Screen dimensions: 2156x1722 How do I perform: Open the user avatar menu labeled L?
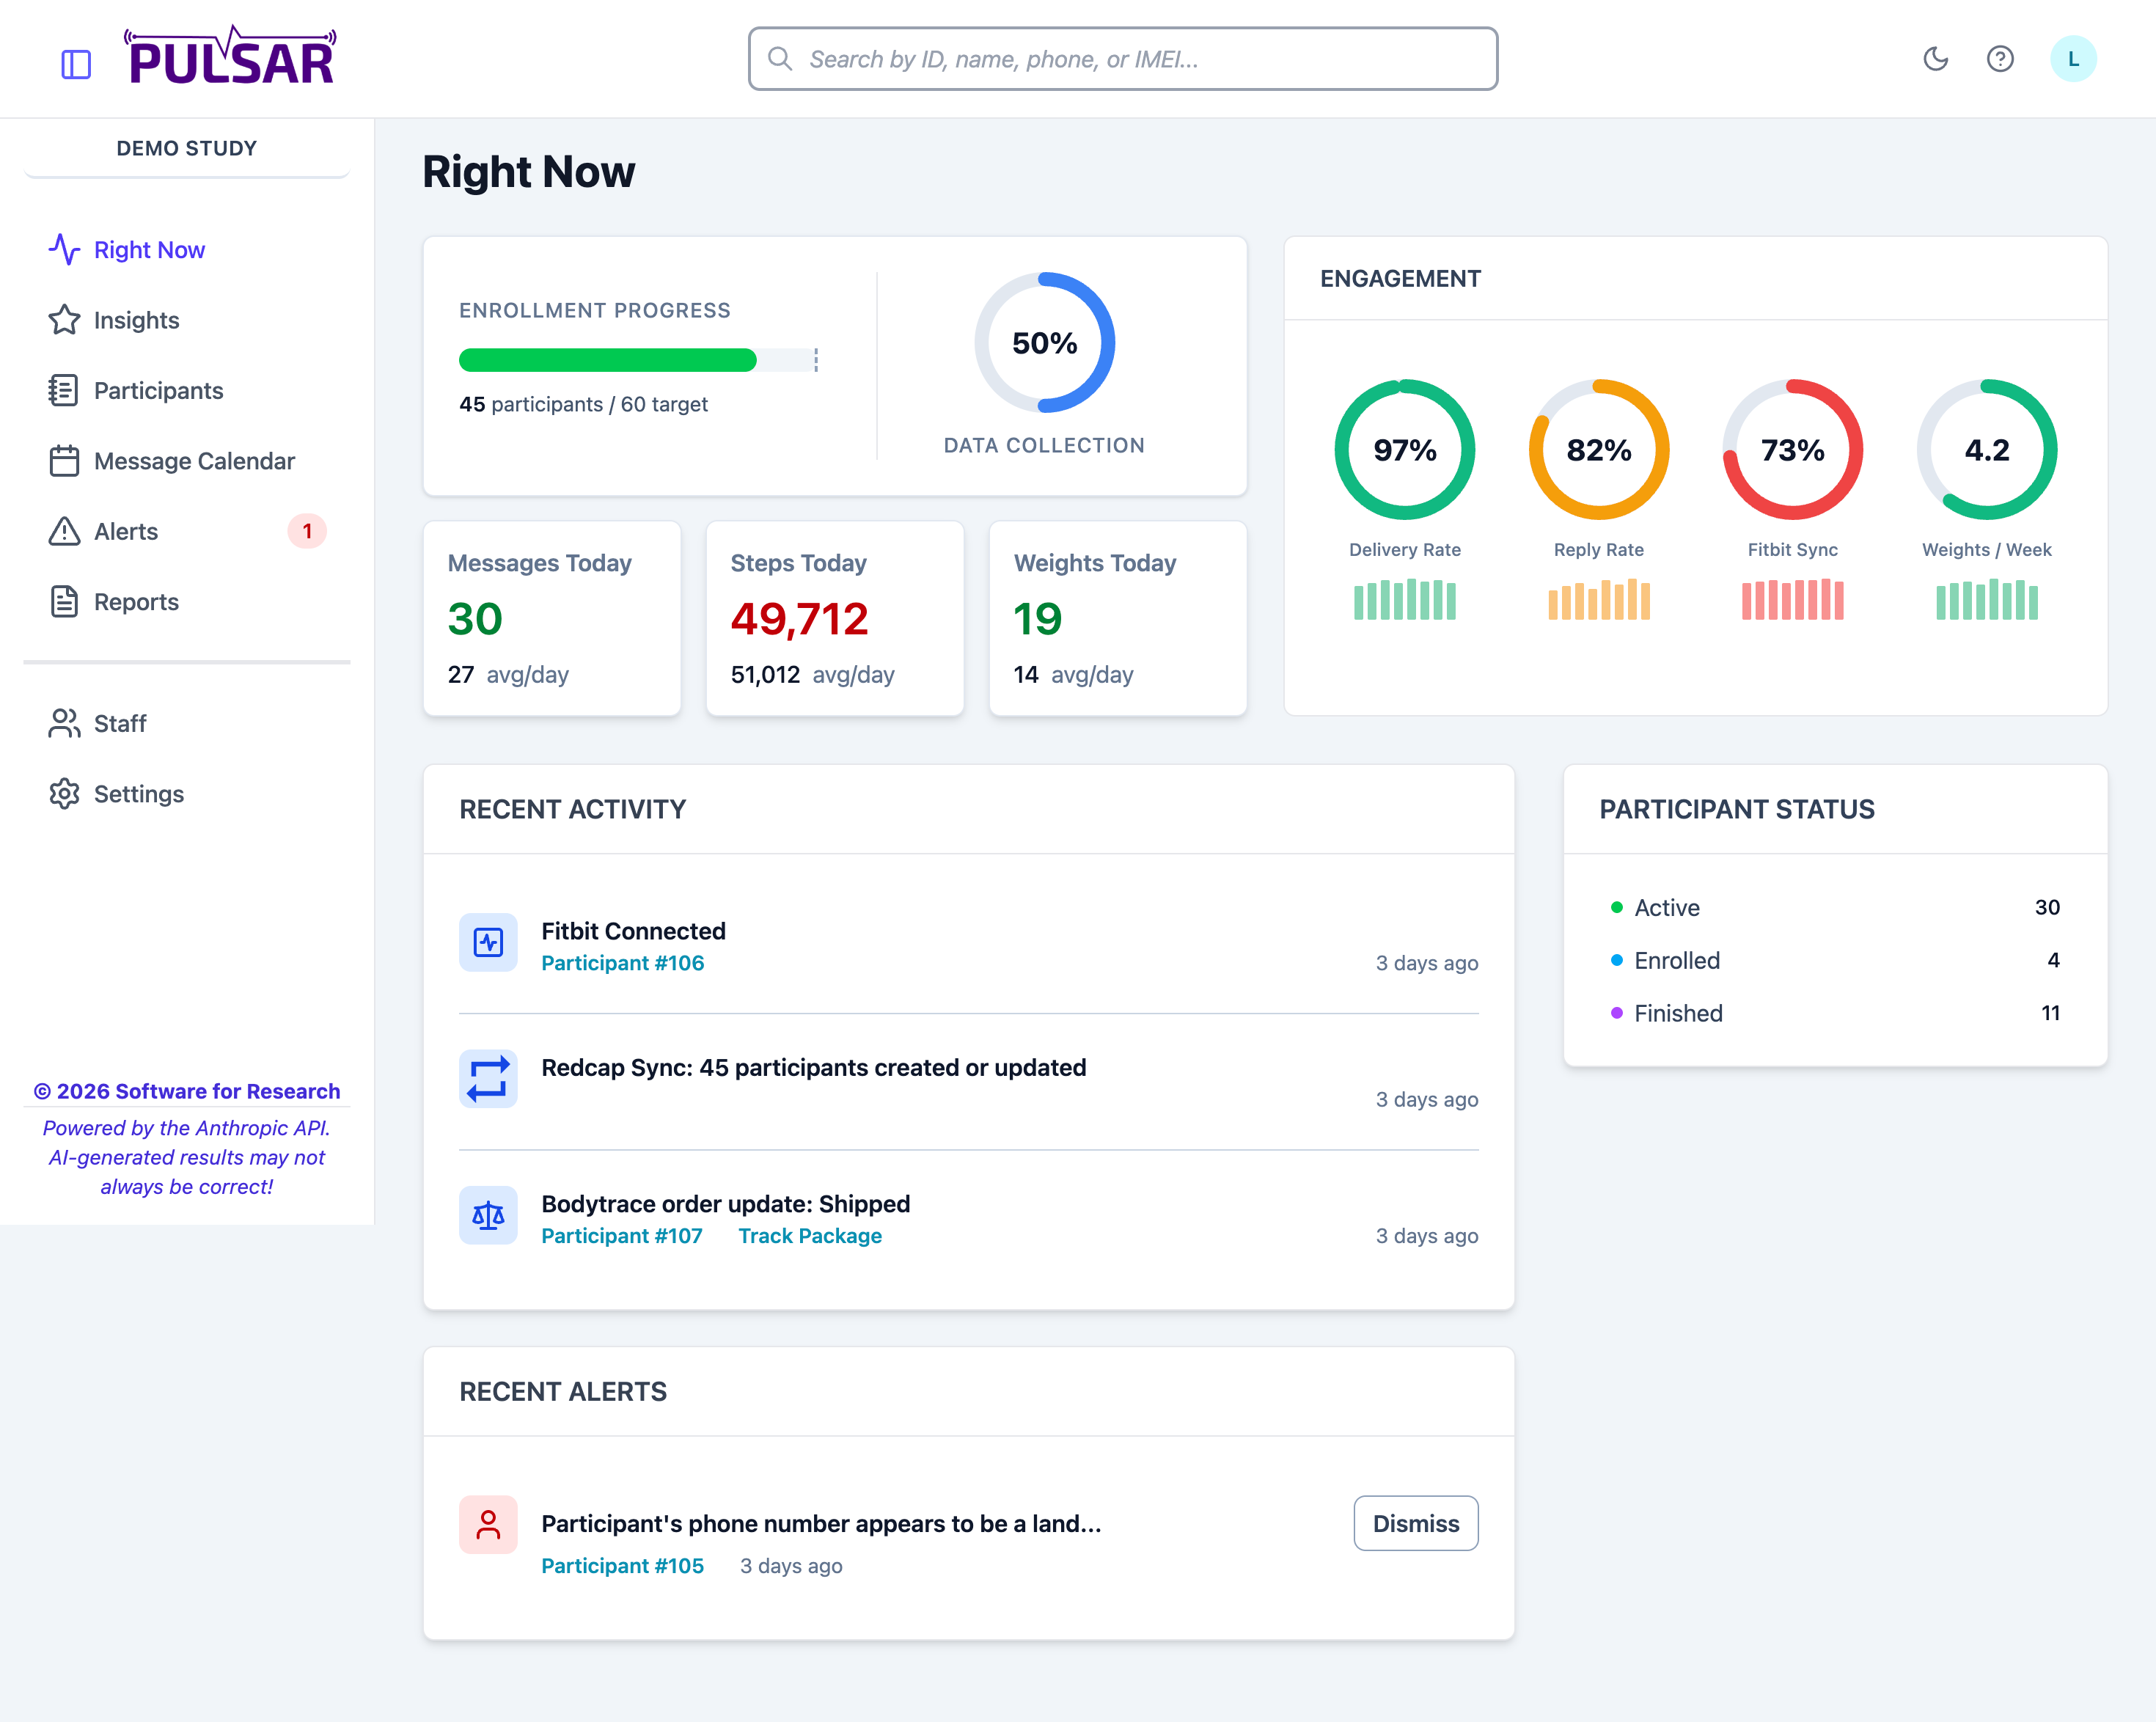(x=2074, y=58)
